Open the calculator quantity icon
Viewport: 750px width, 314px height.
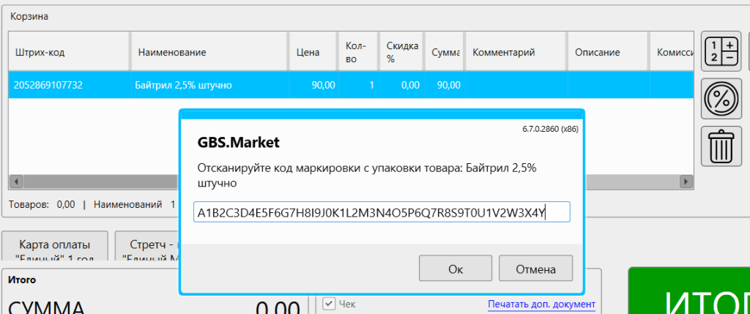click(x=721, y=51)
